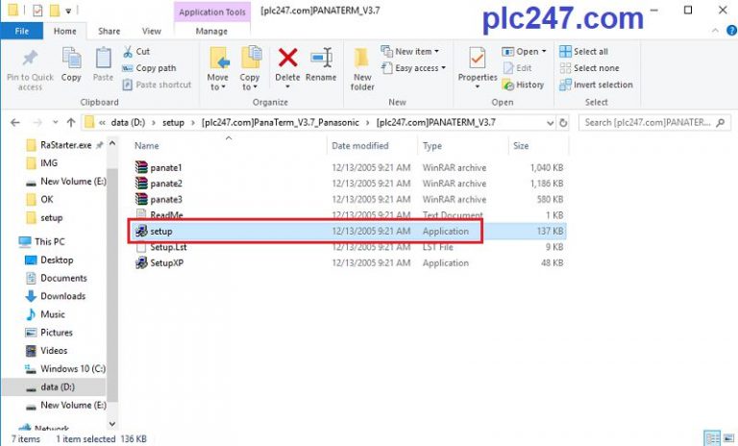The width and height of the screenshot is (738, 446).
Task: Click the search box
Action: [x=654, y=122]
